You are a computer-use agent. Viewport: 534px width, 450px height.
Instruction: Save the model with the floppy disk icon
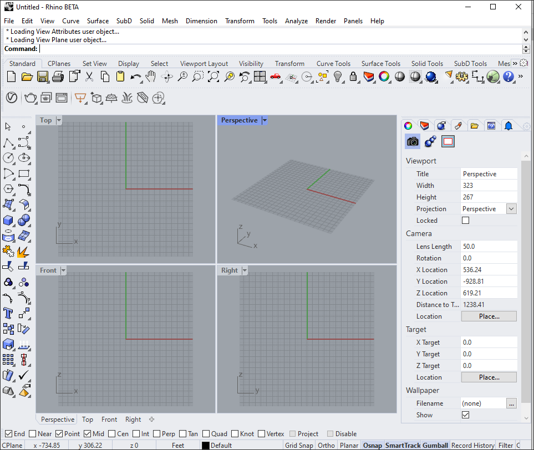43,76
